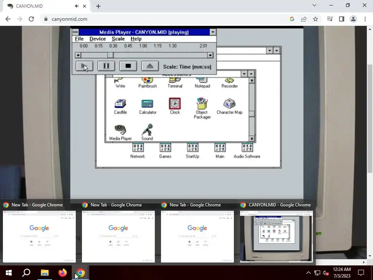This screenshot has height=280, width=373.
Task: Click the canyonmid.com address bar
Action: [164, 19]
